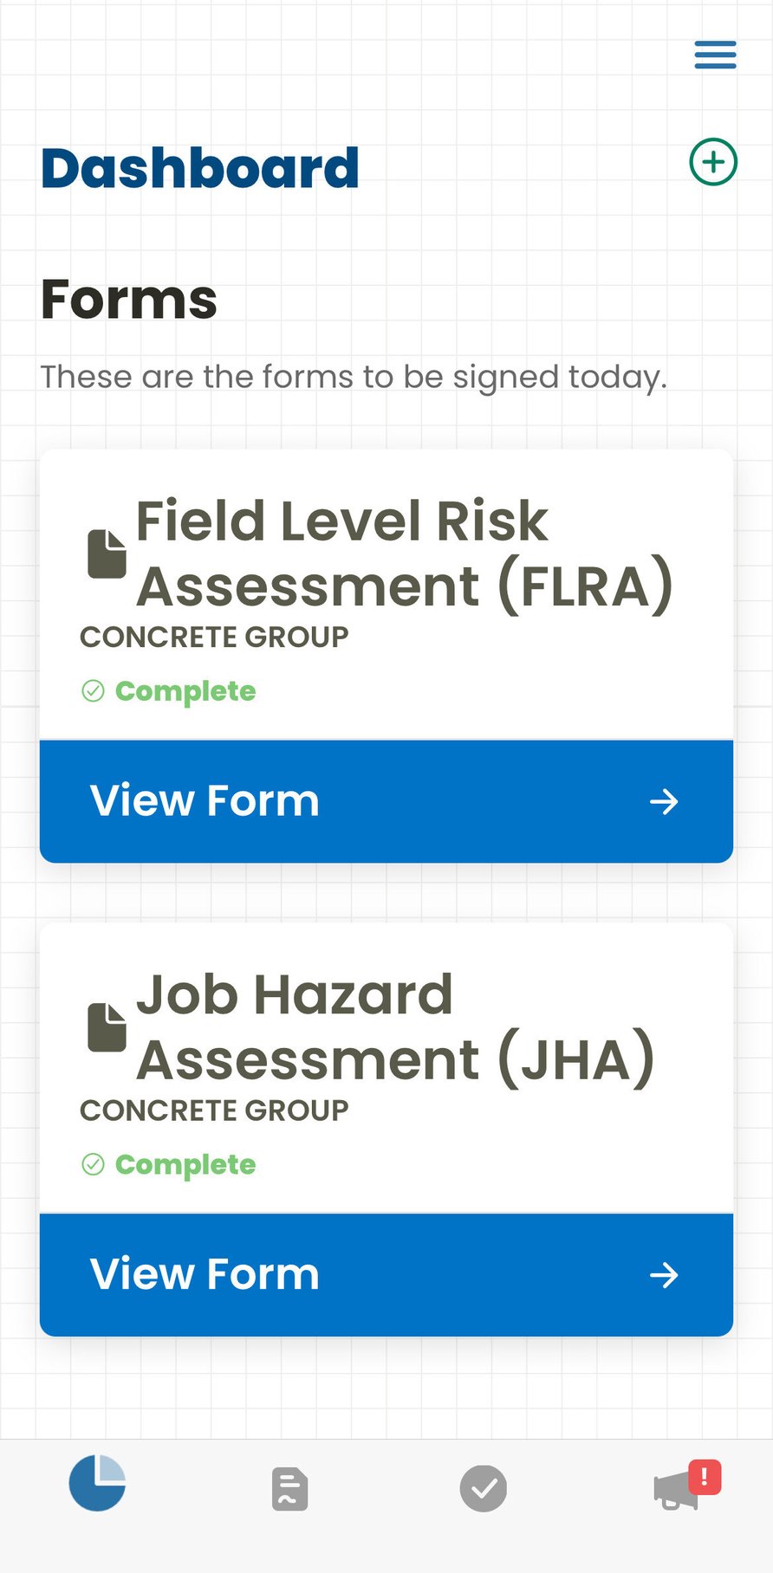Click the arrow on FLRA View Form

[x=664, y=801]
